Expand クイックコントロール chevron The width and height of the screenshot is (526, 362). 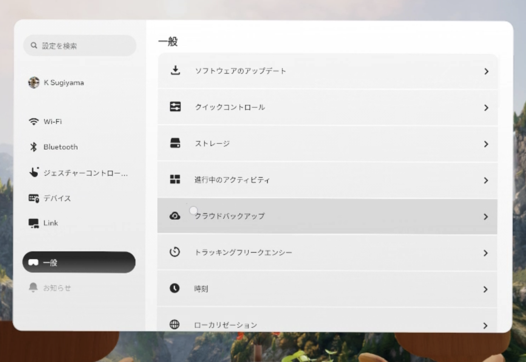click(x=486, y=108)
